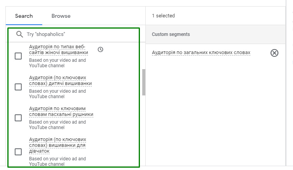Focus the 'Try shopaholics' search field

78,34
